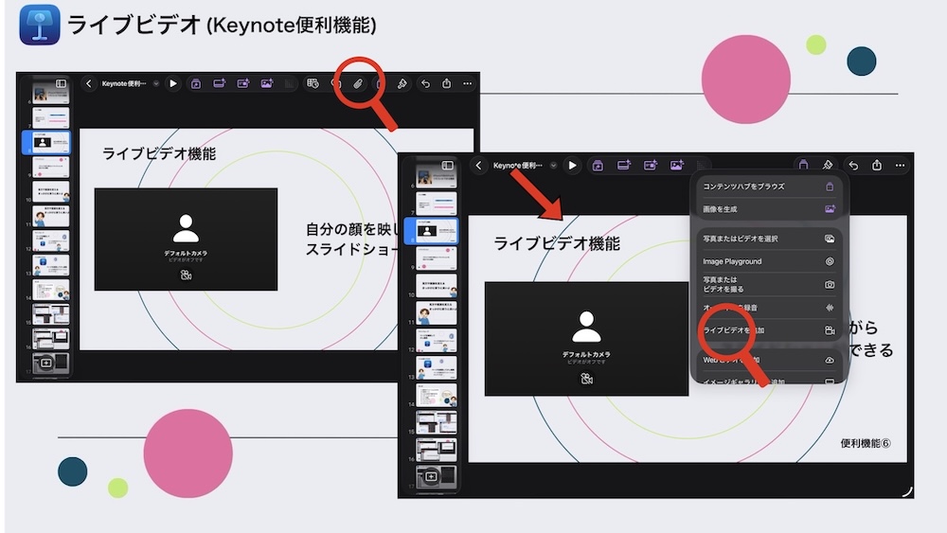Choose ライブビデオを追加 menu entry
Viewport: 947px width, 533px height.
coord(768,330)
